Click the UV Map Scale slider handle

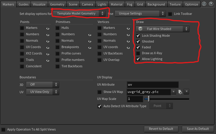[149, 99]
